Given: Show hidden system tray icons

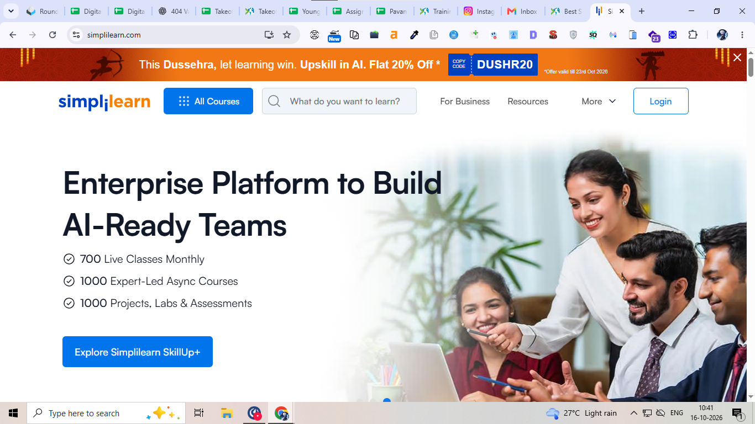Looking at the screenshot, I should click(633, 413).
